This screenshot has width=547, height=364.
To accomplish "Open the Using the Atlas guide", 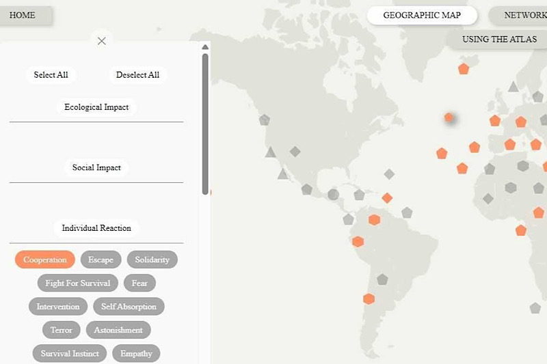I will pyautogui.click(x=498, y=39).
